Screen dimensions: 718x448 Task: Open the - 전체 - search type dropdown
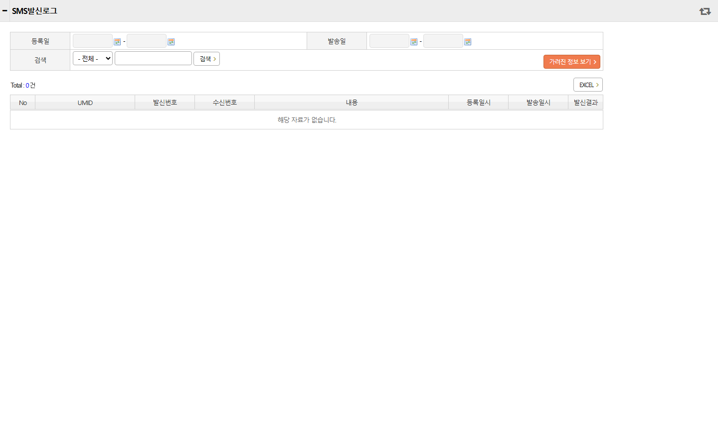click(x=93, y=58)
